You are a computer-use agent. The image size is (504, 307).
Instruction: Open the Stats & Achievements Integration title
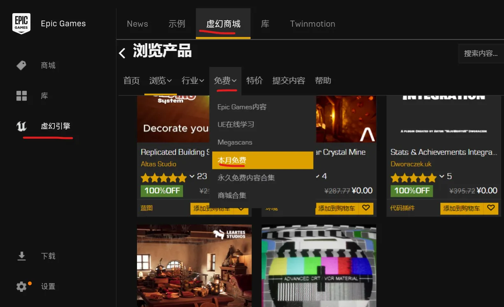coord(444,152)
